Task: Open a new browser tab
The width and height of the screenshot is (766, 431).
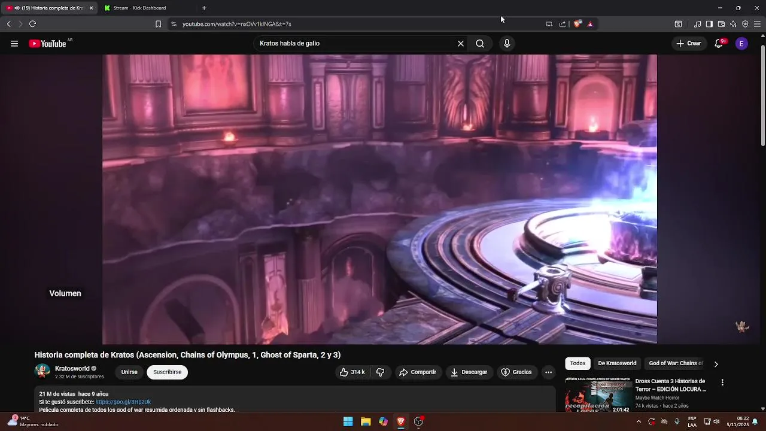Action: pos(204,8)
